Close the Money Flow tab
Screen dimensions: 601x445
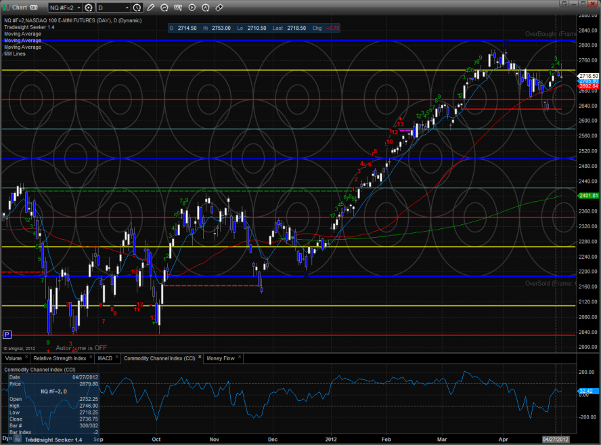238,358
